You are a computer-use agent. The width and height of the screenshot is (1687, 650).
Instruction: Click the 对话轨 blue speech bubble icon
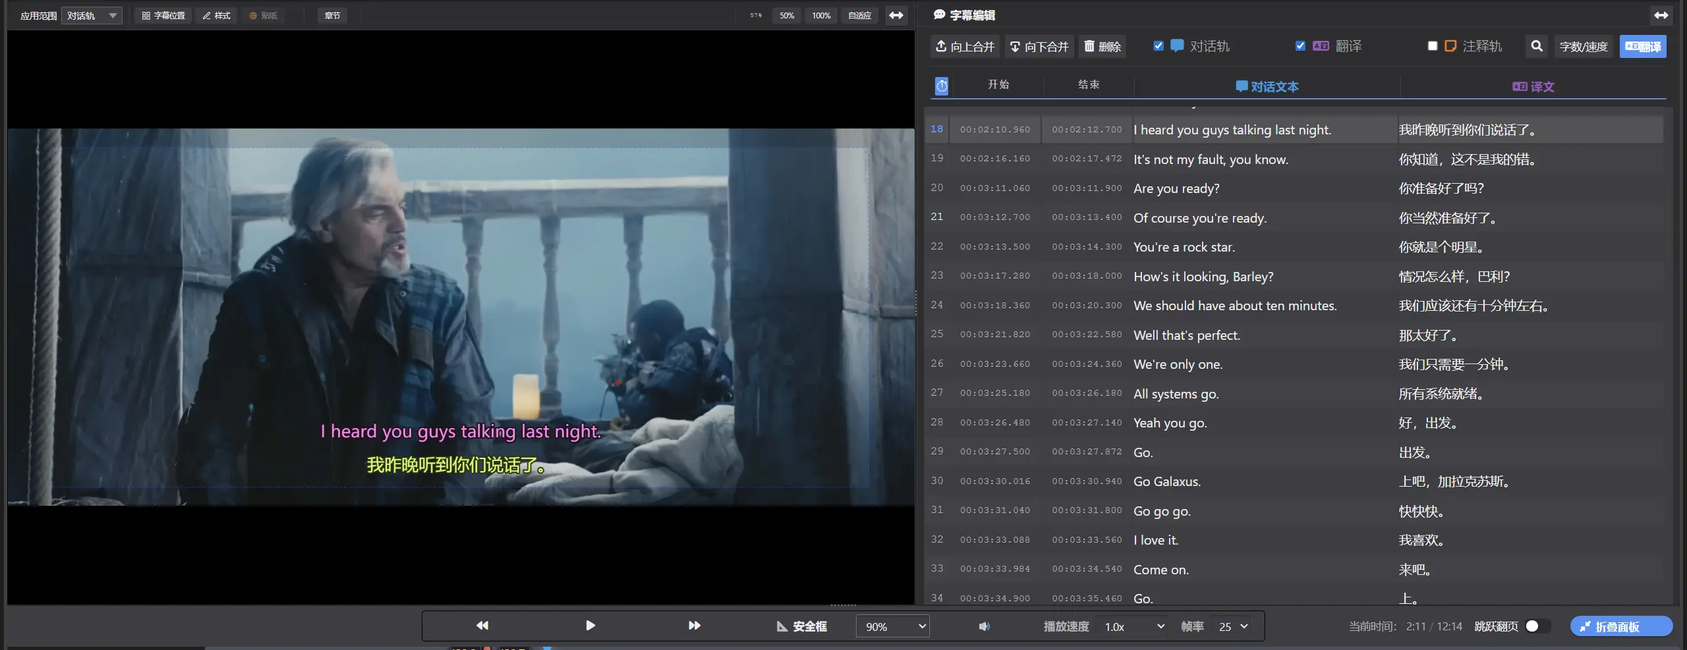[x=1177, y=45]
